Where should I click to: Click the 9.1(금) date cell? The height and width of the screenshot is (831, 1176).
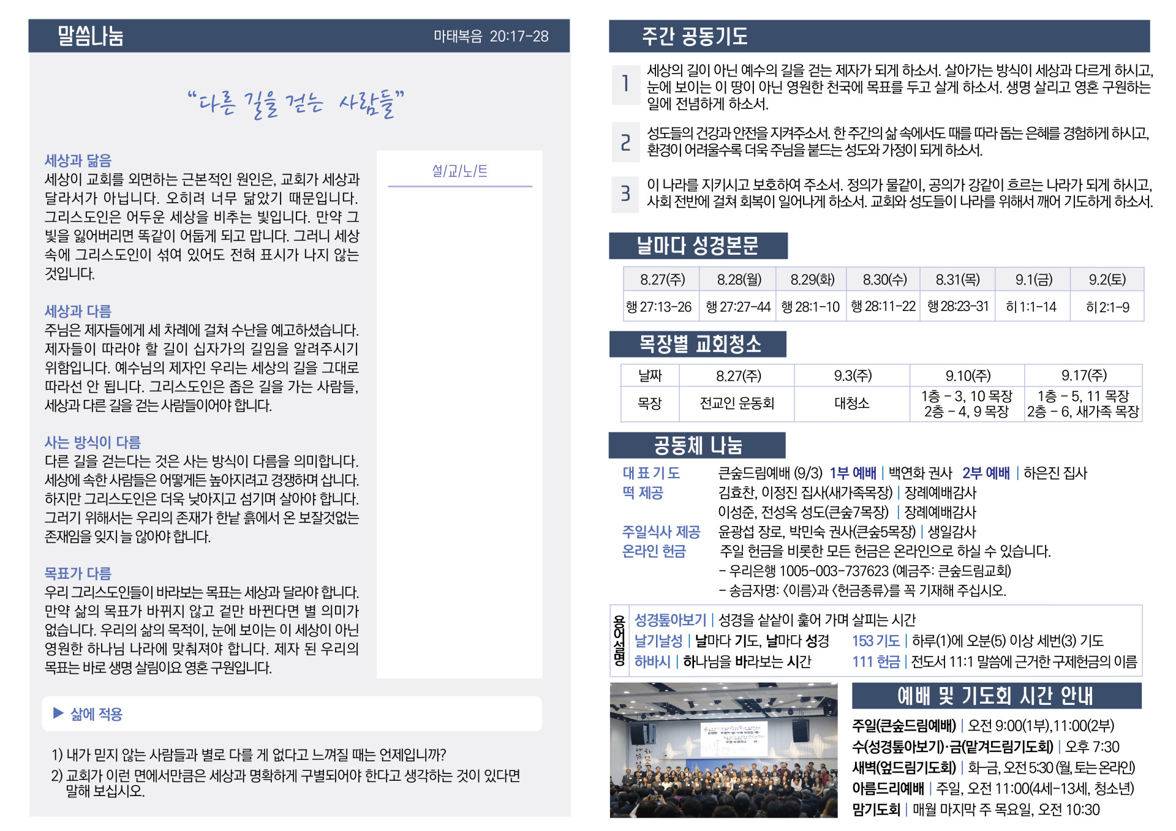(x=1033, y=280)
